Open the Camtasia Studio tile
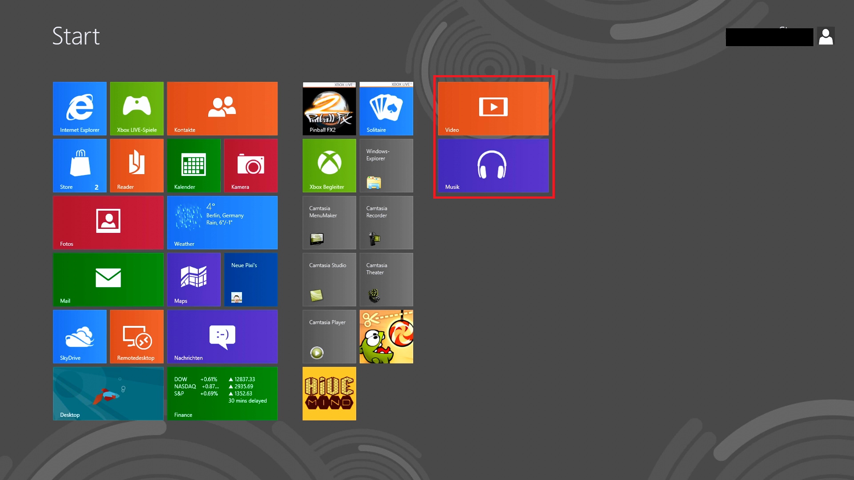The width and height of the screenshot is (854, 480). click(329, 280)
